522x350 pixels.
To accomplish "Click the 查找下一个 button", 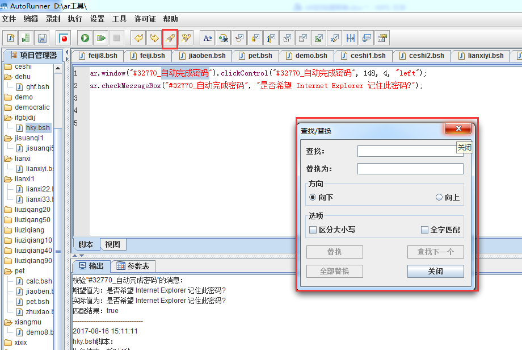I will pos(435,252).
